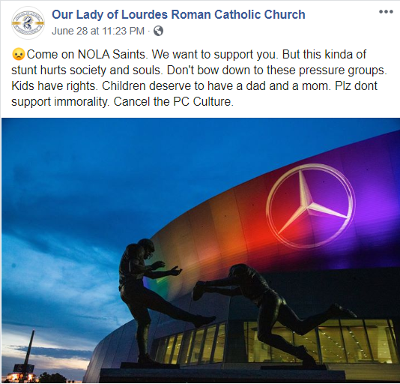Open the June 28 at 11:23 PM timestamp
Image resolution: width=400 pixels, height=384 pixels.
coord(98,31)
